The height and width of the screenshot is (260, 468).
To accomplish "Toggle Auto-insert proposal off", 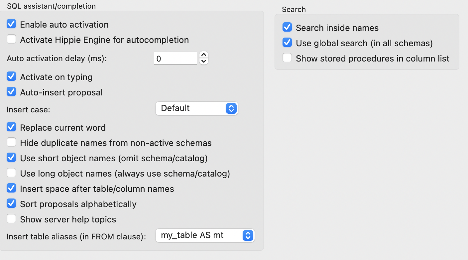I will click(x=11, y=91).
